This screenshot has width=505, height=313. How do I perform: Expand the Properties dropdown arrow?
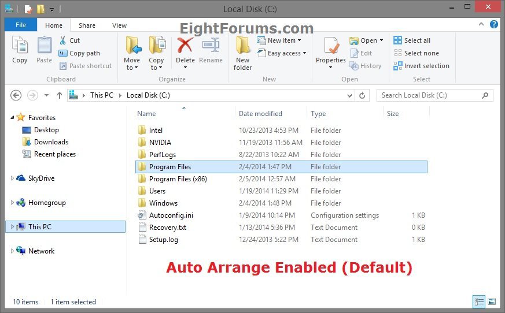coord(330,67)
